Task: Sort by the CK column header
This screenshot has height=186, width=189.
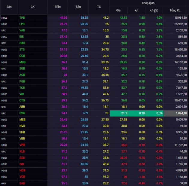Action: (32, 7)
